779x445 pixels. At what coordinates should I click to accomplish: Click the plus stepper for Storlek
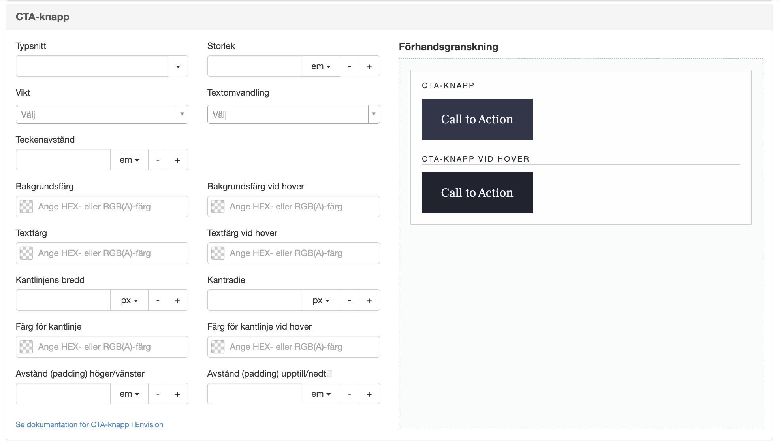click(369, 66)
